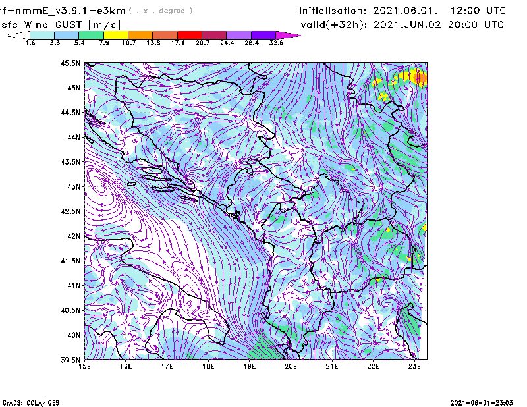
Task: Pick the orange 10.7–13.8 legend swatch
Action: [x=141, y=34]
